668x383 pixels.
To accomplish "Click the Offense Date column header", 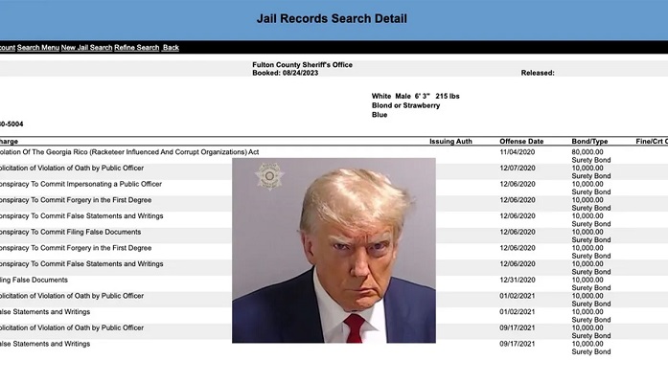I will pos(520,142).
